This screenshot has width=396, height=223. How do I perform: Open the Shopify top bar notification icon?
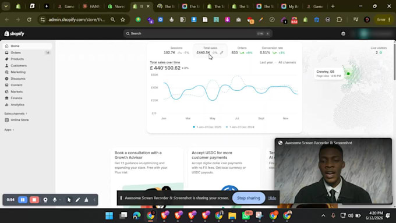[x=343, y=33]
